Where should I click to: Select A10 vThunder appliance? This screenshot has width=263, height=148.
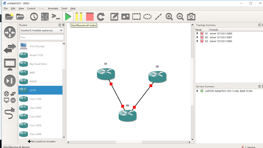pyautogui.click(x=40, y=46)
